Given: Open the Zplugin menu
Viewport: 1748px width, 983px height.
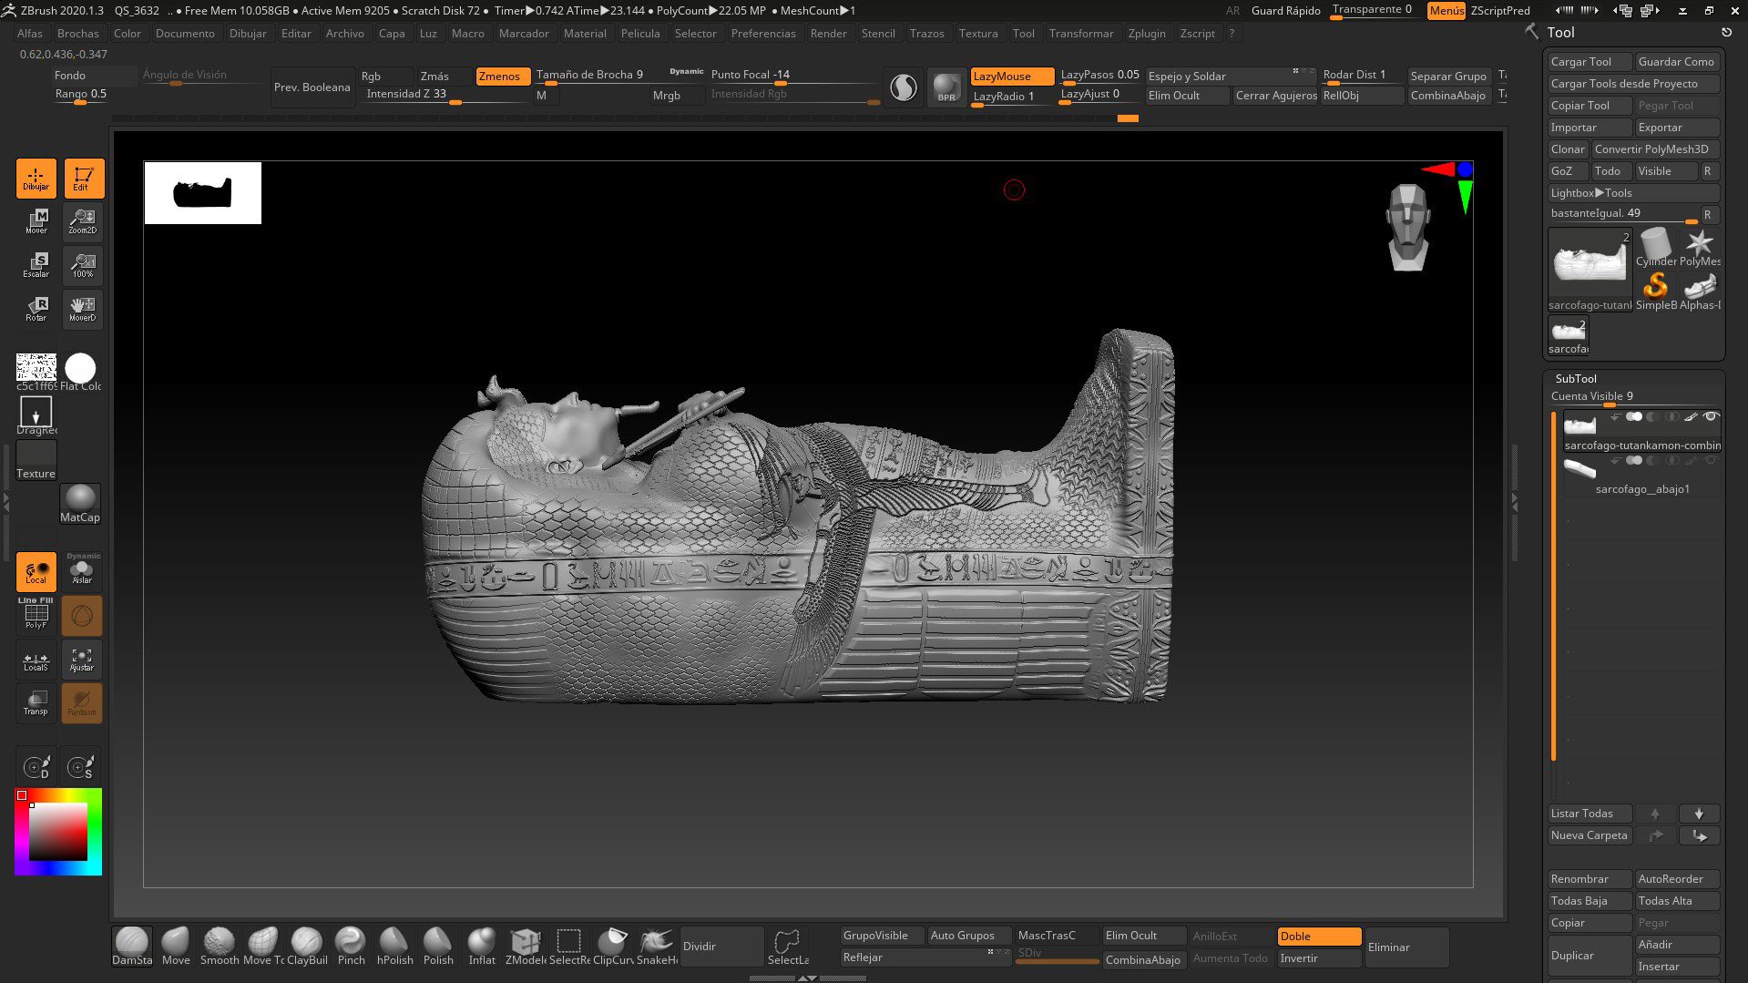Looking at the screenshot, I should pos(1147,34).
